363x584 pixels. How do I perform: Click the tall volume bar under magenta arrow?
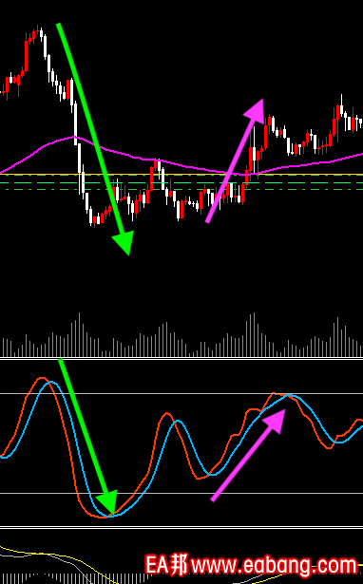pyautogui.click(x=254, y=334)
